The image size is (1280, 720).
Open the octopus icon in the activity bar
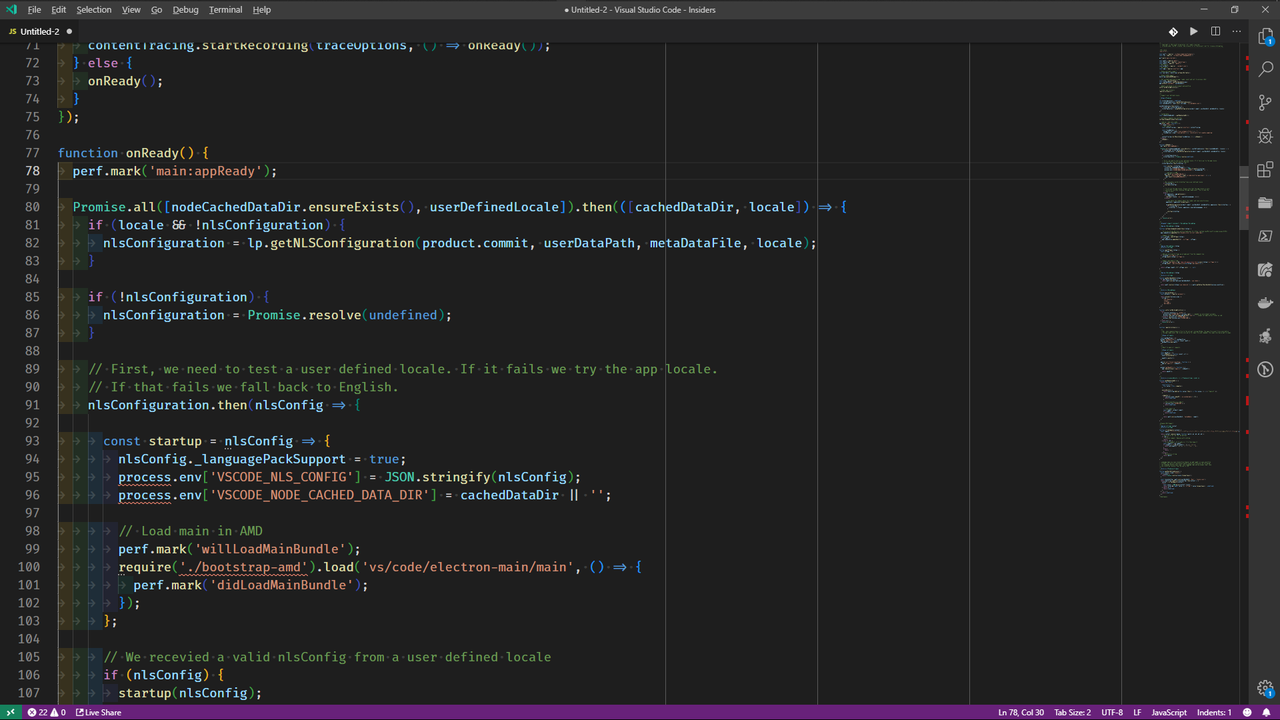point(1265,336)
